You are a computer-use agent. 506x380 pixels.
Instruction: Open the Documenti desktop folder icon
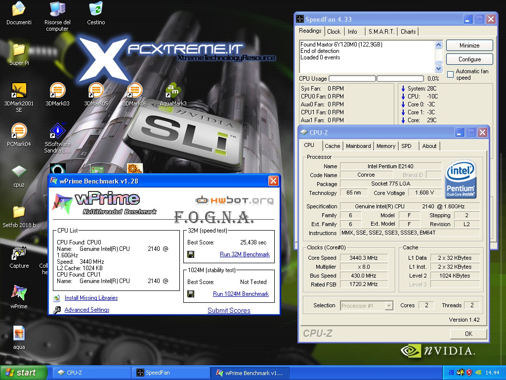coord(19,9)
